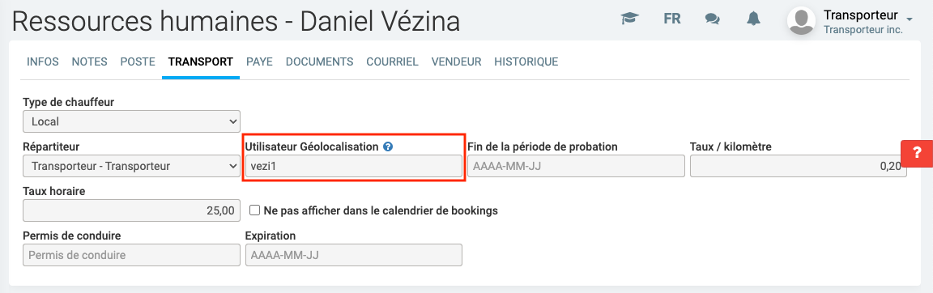Select the HISTORIQUE tab
This screenshot has height=293, width=933.
[x=526, y=62]
